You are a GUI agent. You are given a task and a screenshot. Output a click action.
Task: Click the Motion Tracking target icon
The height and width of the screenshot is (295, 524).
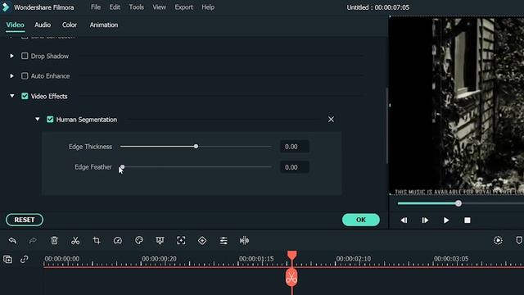click(x=181, y=240)
